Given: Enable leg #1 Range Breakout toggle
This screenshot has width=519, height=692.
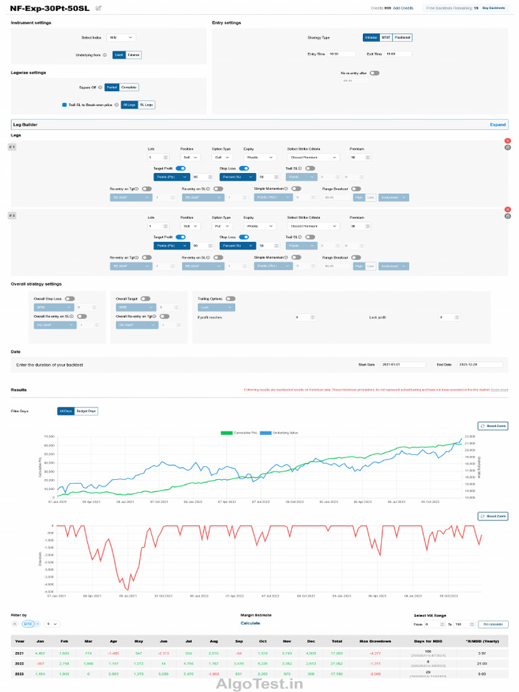Looking at the screenshot, I should click(356, 189).
